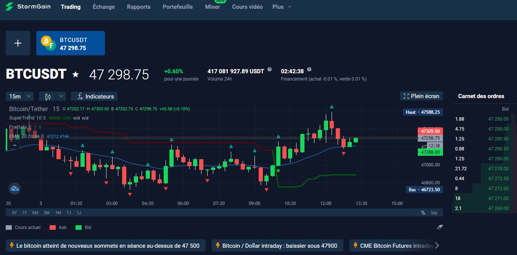
Task: Switch to full screen with Plein écran
Action: click(421, 96)
